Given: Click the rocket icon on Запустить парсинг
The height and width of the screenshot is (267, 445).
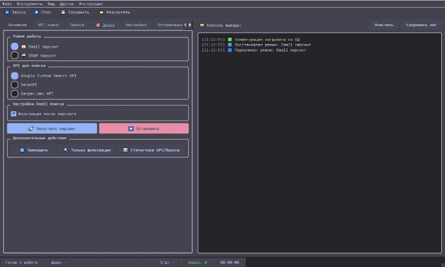Looking at the screenshot, I should point(31,128).
